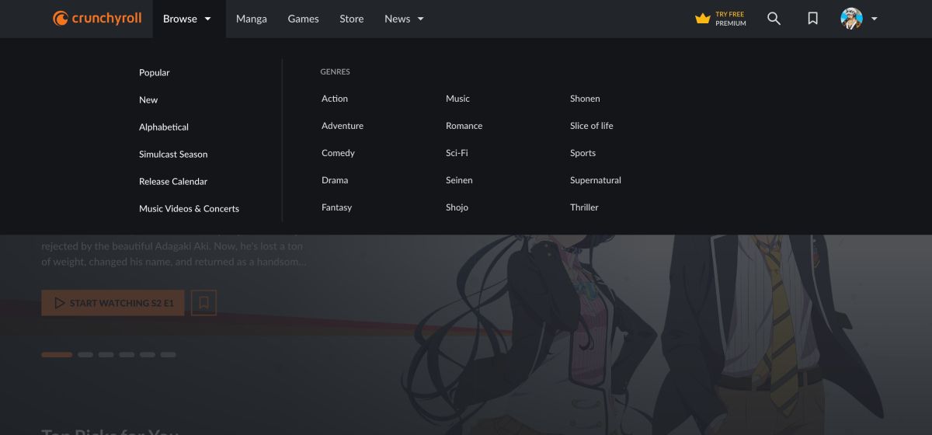932x435 pixels.
Task: Choose the Romance genre
Action: point(464,126)
